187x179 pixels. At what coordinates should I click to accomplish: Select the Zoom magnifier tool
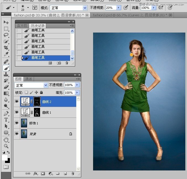tap(6, 146)
